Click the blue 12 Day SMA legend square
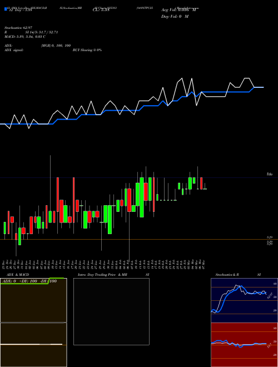Image resolution: width=278 pixels, height=367 pixels. tap(6, 9)
